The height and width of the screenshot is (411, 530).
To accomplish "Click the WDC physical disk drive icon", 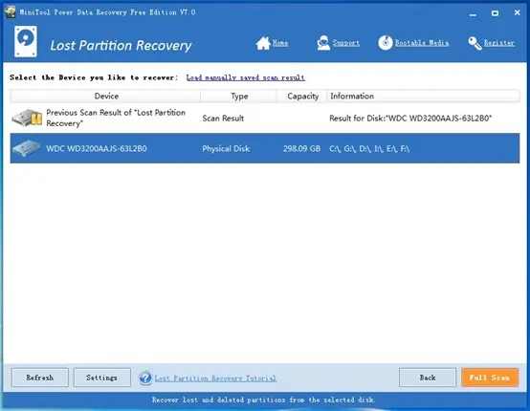I will 27,148.
